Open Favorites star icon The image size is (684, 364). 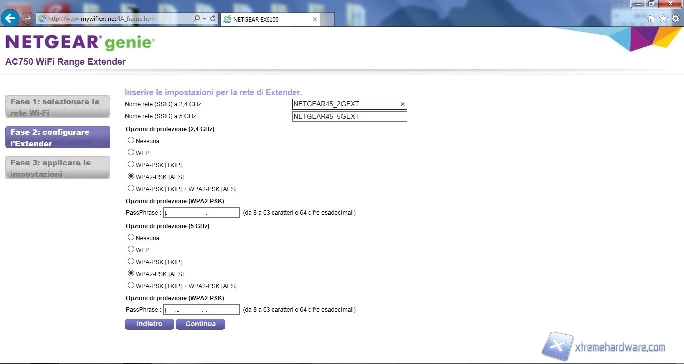coord(663,19)
